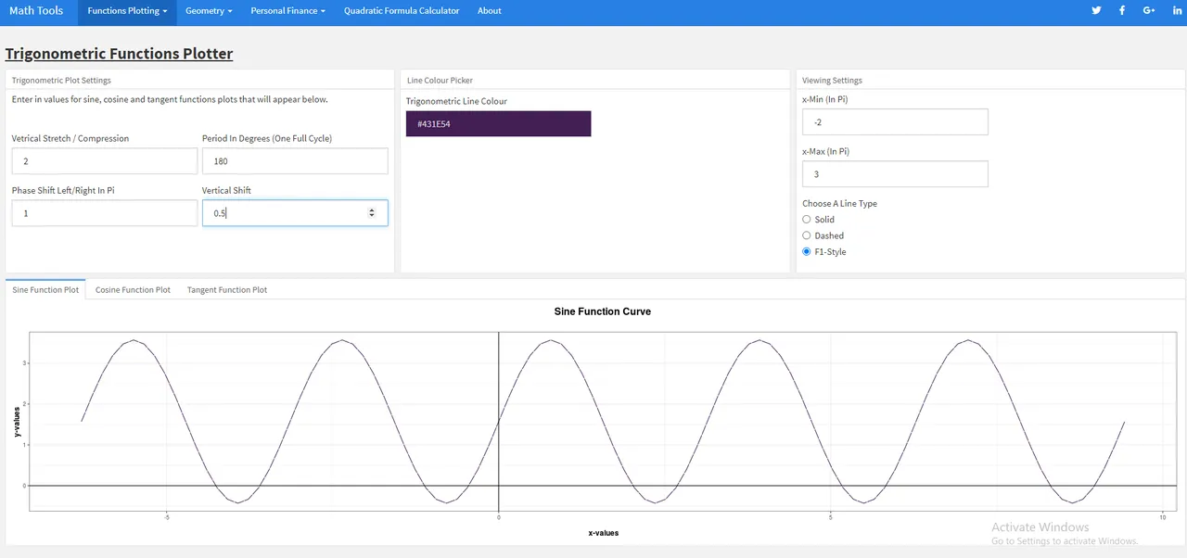Expand the Personal Finance dropdown menu

287,11
